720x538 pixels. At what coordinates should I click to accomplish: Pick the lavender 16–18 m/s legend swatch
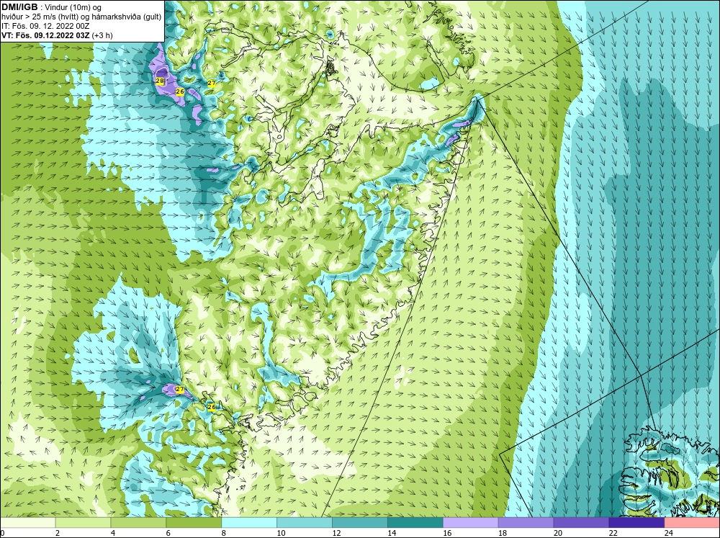click(471, 523)
